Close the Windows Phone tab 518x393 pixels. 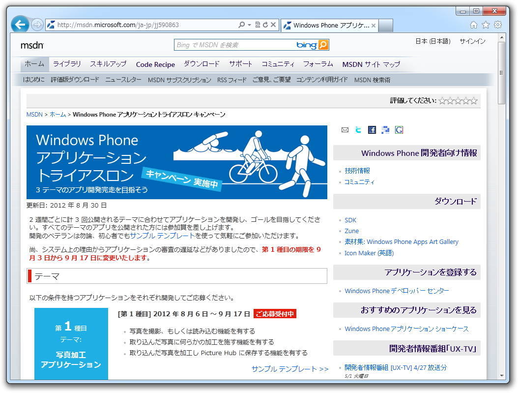pos(374,26)
